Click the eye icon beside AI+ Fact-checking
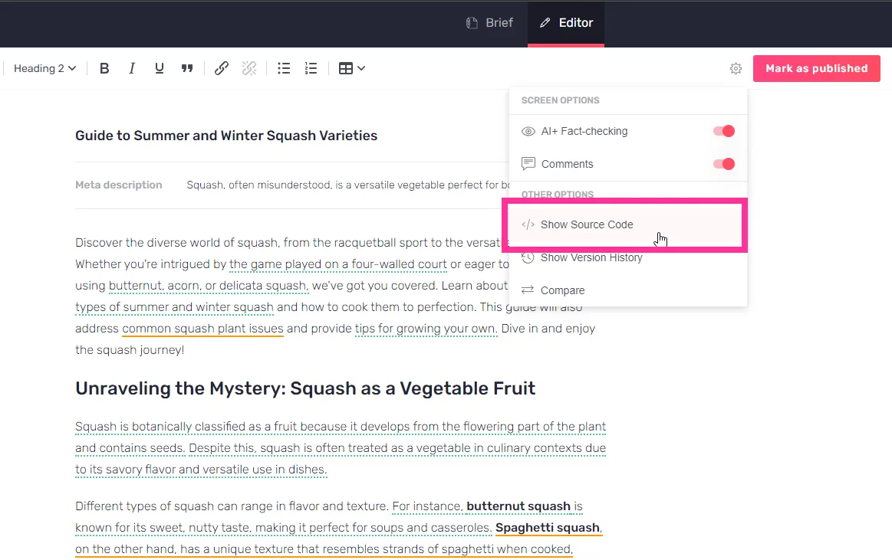 [x=528, y=131]
